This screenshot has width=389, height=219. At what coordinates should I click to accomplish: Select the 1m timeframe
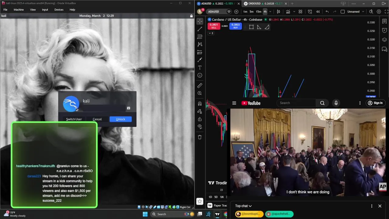245,12
